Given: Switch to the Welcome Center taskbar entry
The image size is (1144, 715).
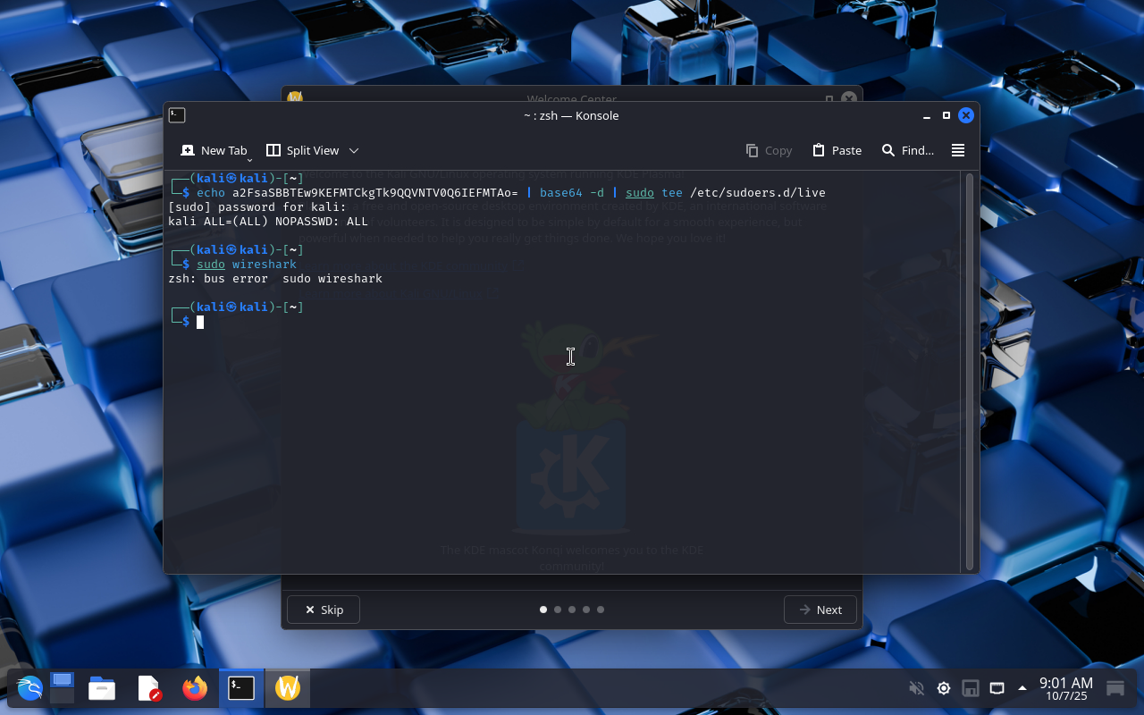Looking at the screenshot, I should (x=287, y=688).
